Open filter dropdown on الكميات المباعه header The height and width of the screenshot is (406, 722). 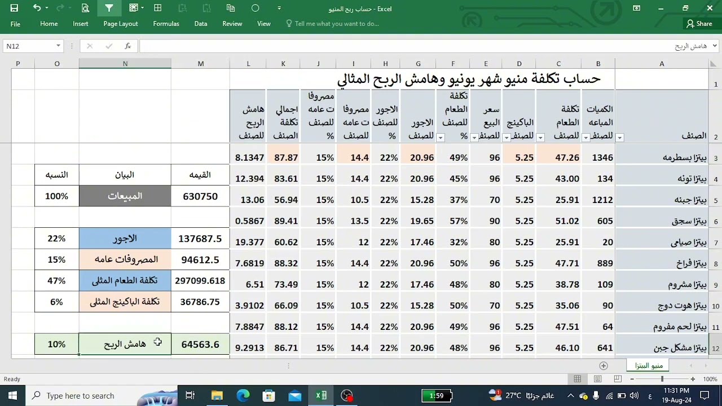[x=585, y=137]
